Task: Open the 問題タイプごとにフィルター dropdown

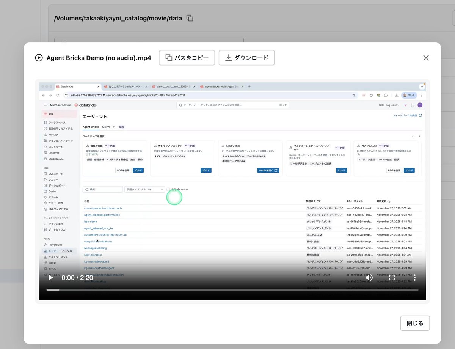Action: pos(144,189)
